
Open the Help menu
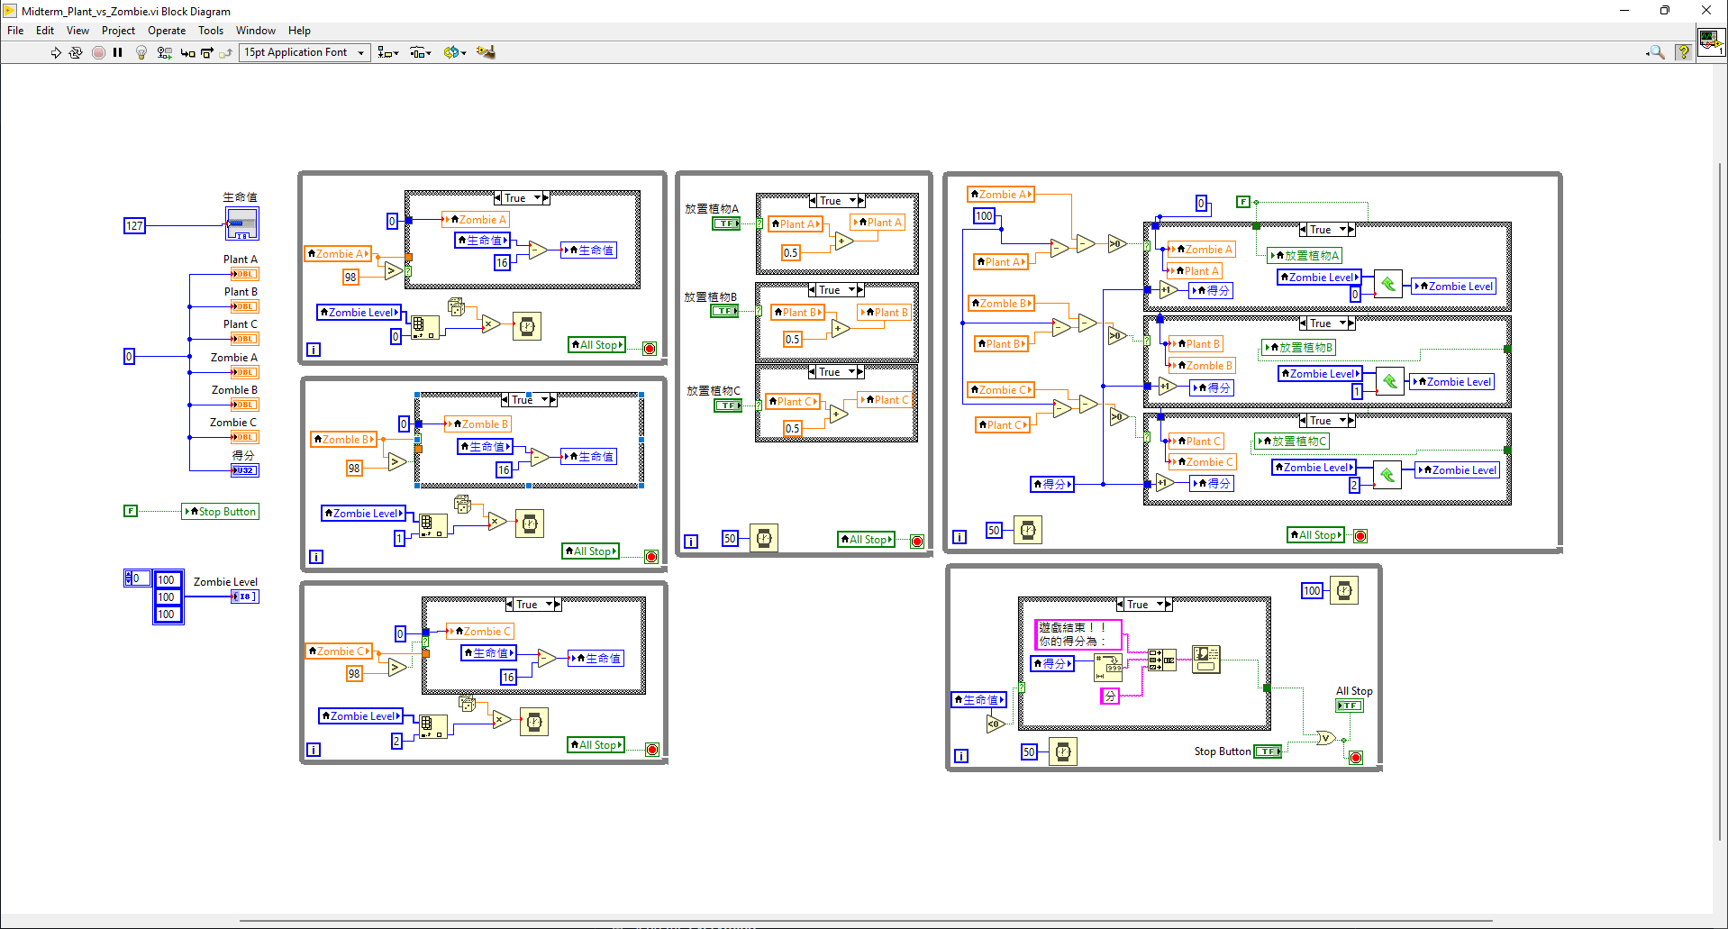[299, 31]
